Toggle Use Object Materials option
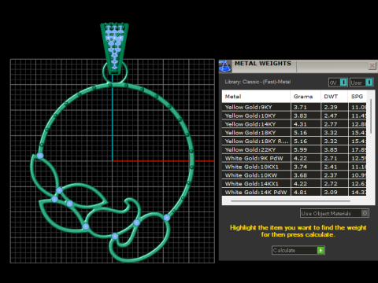This screenshot has width=378, height=283. (x=335, y=213)
